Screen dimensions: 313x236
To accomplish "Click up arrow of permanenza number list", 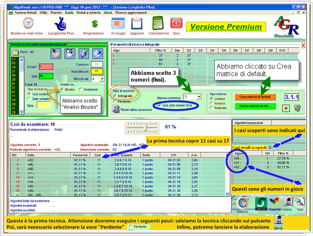I will (x=21, y=59).
